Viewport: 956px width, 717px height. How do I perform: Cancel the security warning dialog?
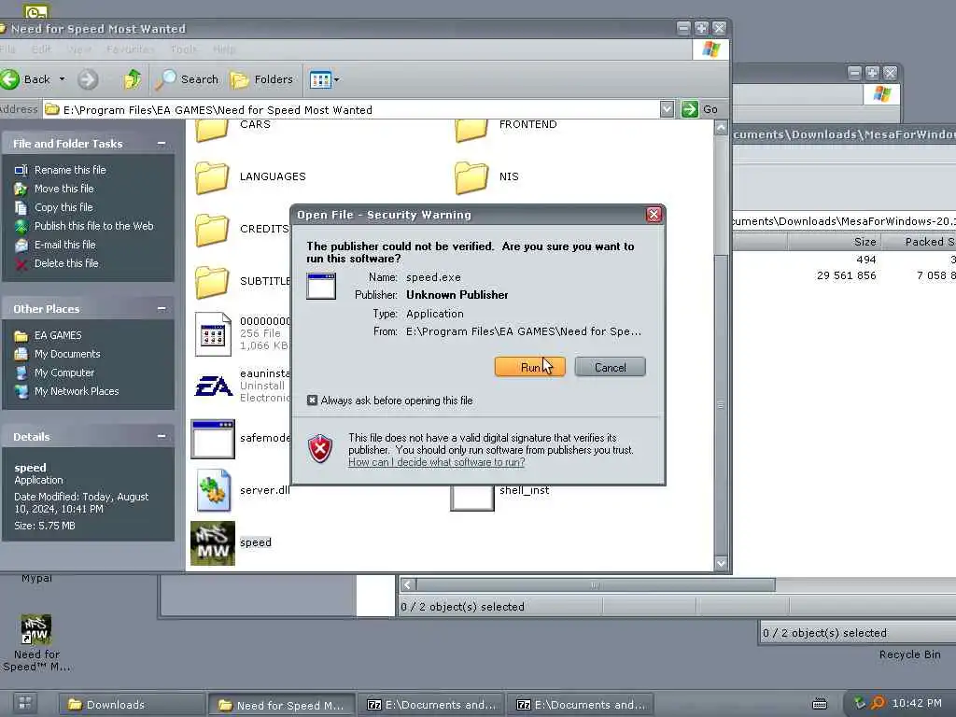(610, 367)
